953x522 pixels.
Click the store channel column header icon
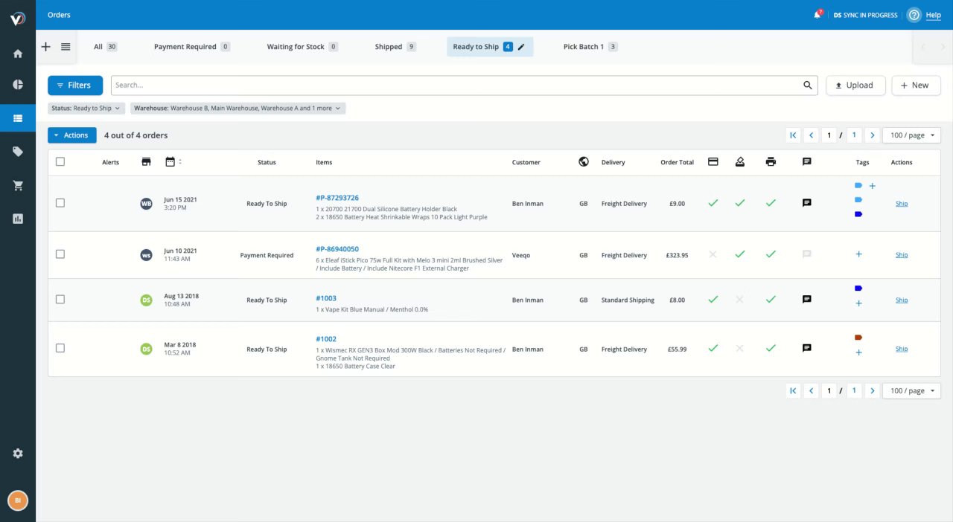(x=146, y=161)
